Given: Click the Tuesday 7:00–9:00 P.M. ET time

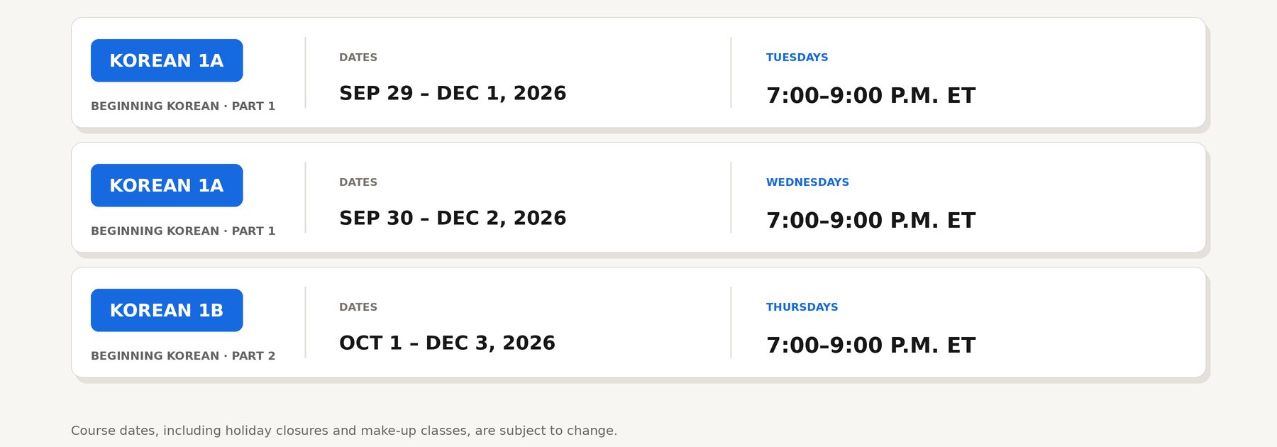Looking at the screenshot, I should [871, 95].
